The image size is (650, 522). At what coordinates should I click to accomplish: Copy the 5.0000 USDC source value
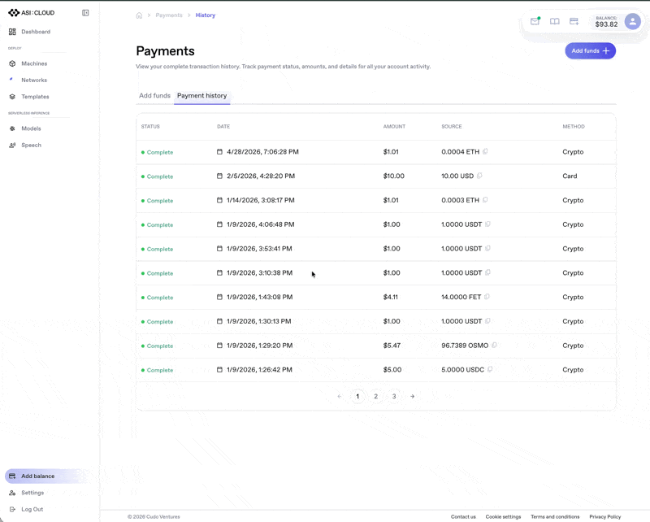click(x=490, y=369)
